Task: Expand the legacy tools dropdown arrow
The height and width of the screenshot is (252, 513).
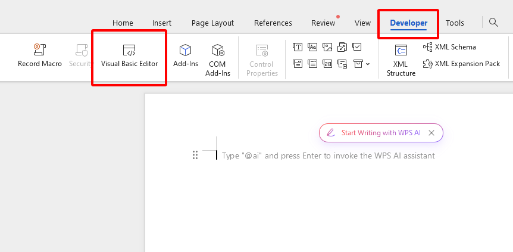Action: coord(368,64)
